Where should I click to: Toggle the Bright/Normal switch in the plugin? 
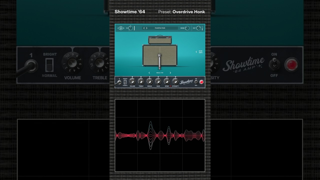click(125, 82)
